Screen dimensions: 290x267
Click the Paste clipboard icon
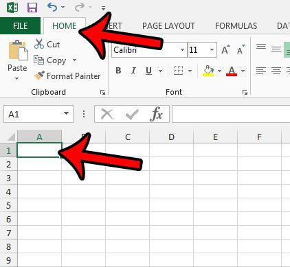pyautogui.click(x=18, y=50)
